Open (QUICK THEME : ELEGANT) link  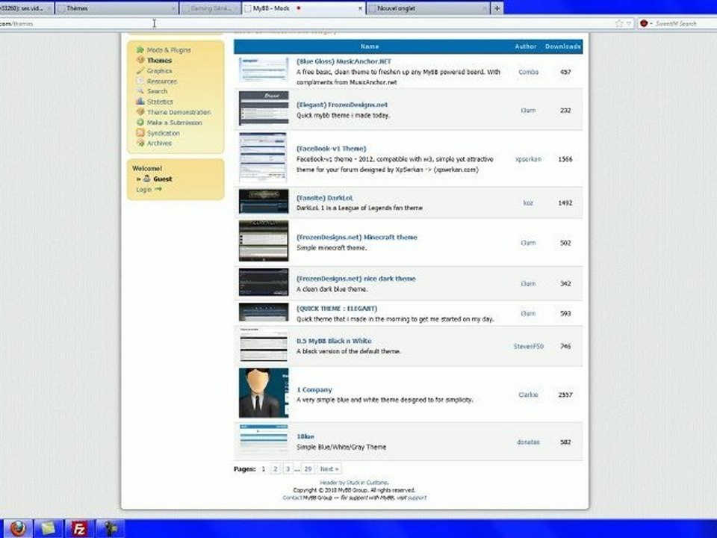(337, 309)
